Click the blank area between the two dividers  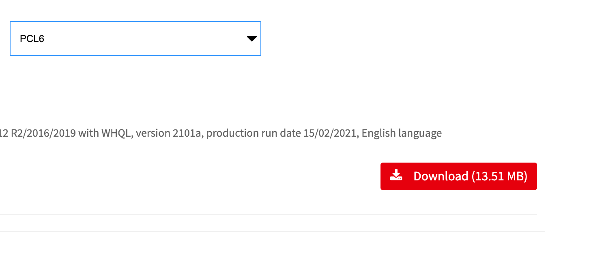pos(268,223)
